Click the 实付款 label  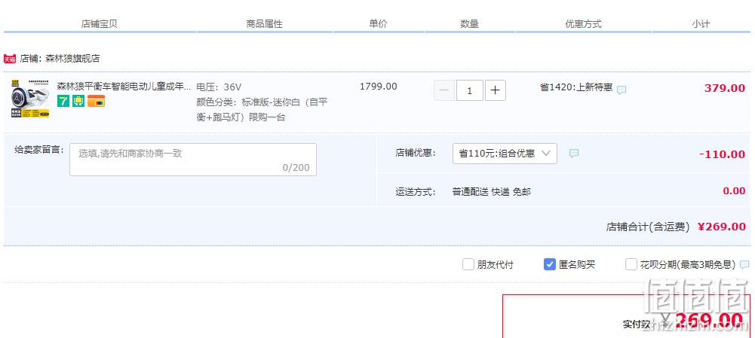click(x=637, y=324)
